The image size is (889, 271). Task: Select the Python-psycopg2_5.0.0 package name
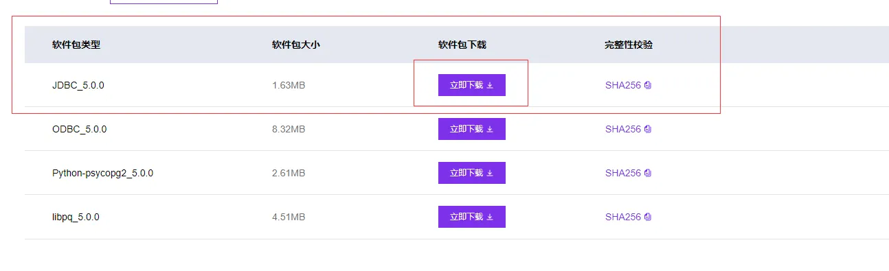(103, 174)
